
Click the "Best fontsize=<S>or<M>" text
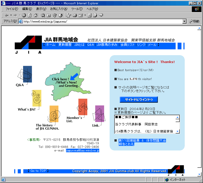pos(136,70)
